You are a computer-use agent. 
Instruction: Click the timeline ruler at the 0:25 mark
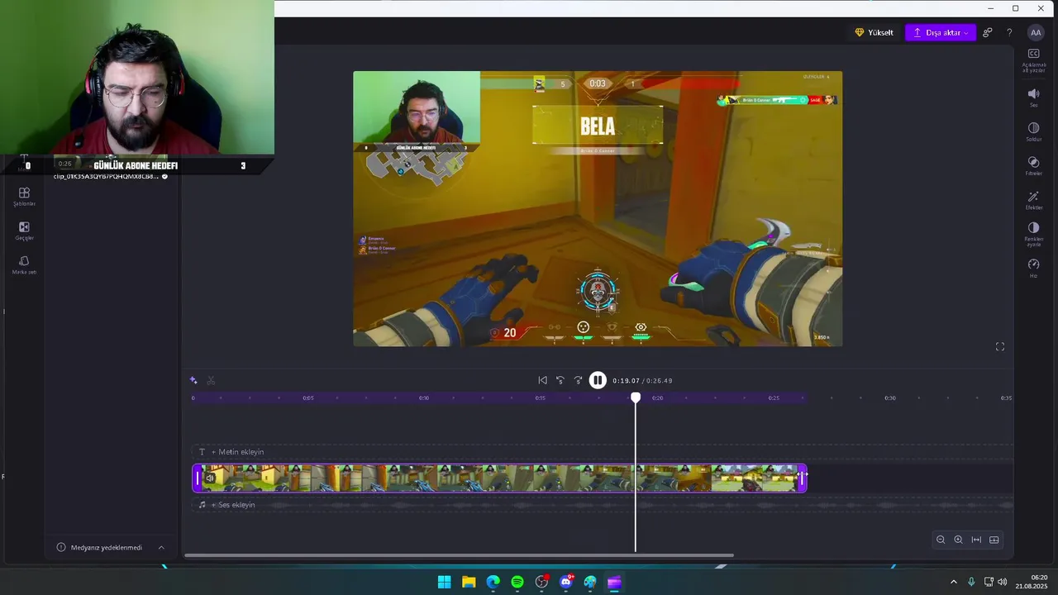[x=774, y=398]
